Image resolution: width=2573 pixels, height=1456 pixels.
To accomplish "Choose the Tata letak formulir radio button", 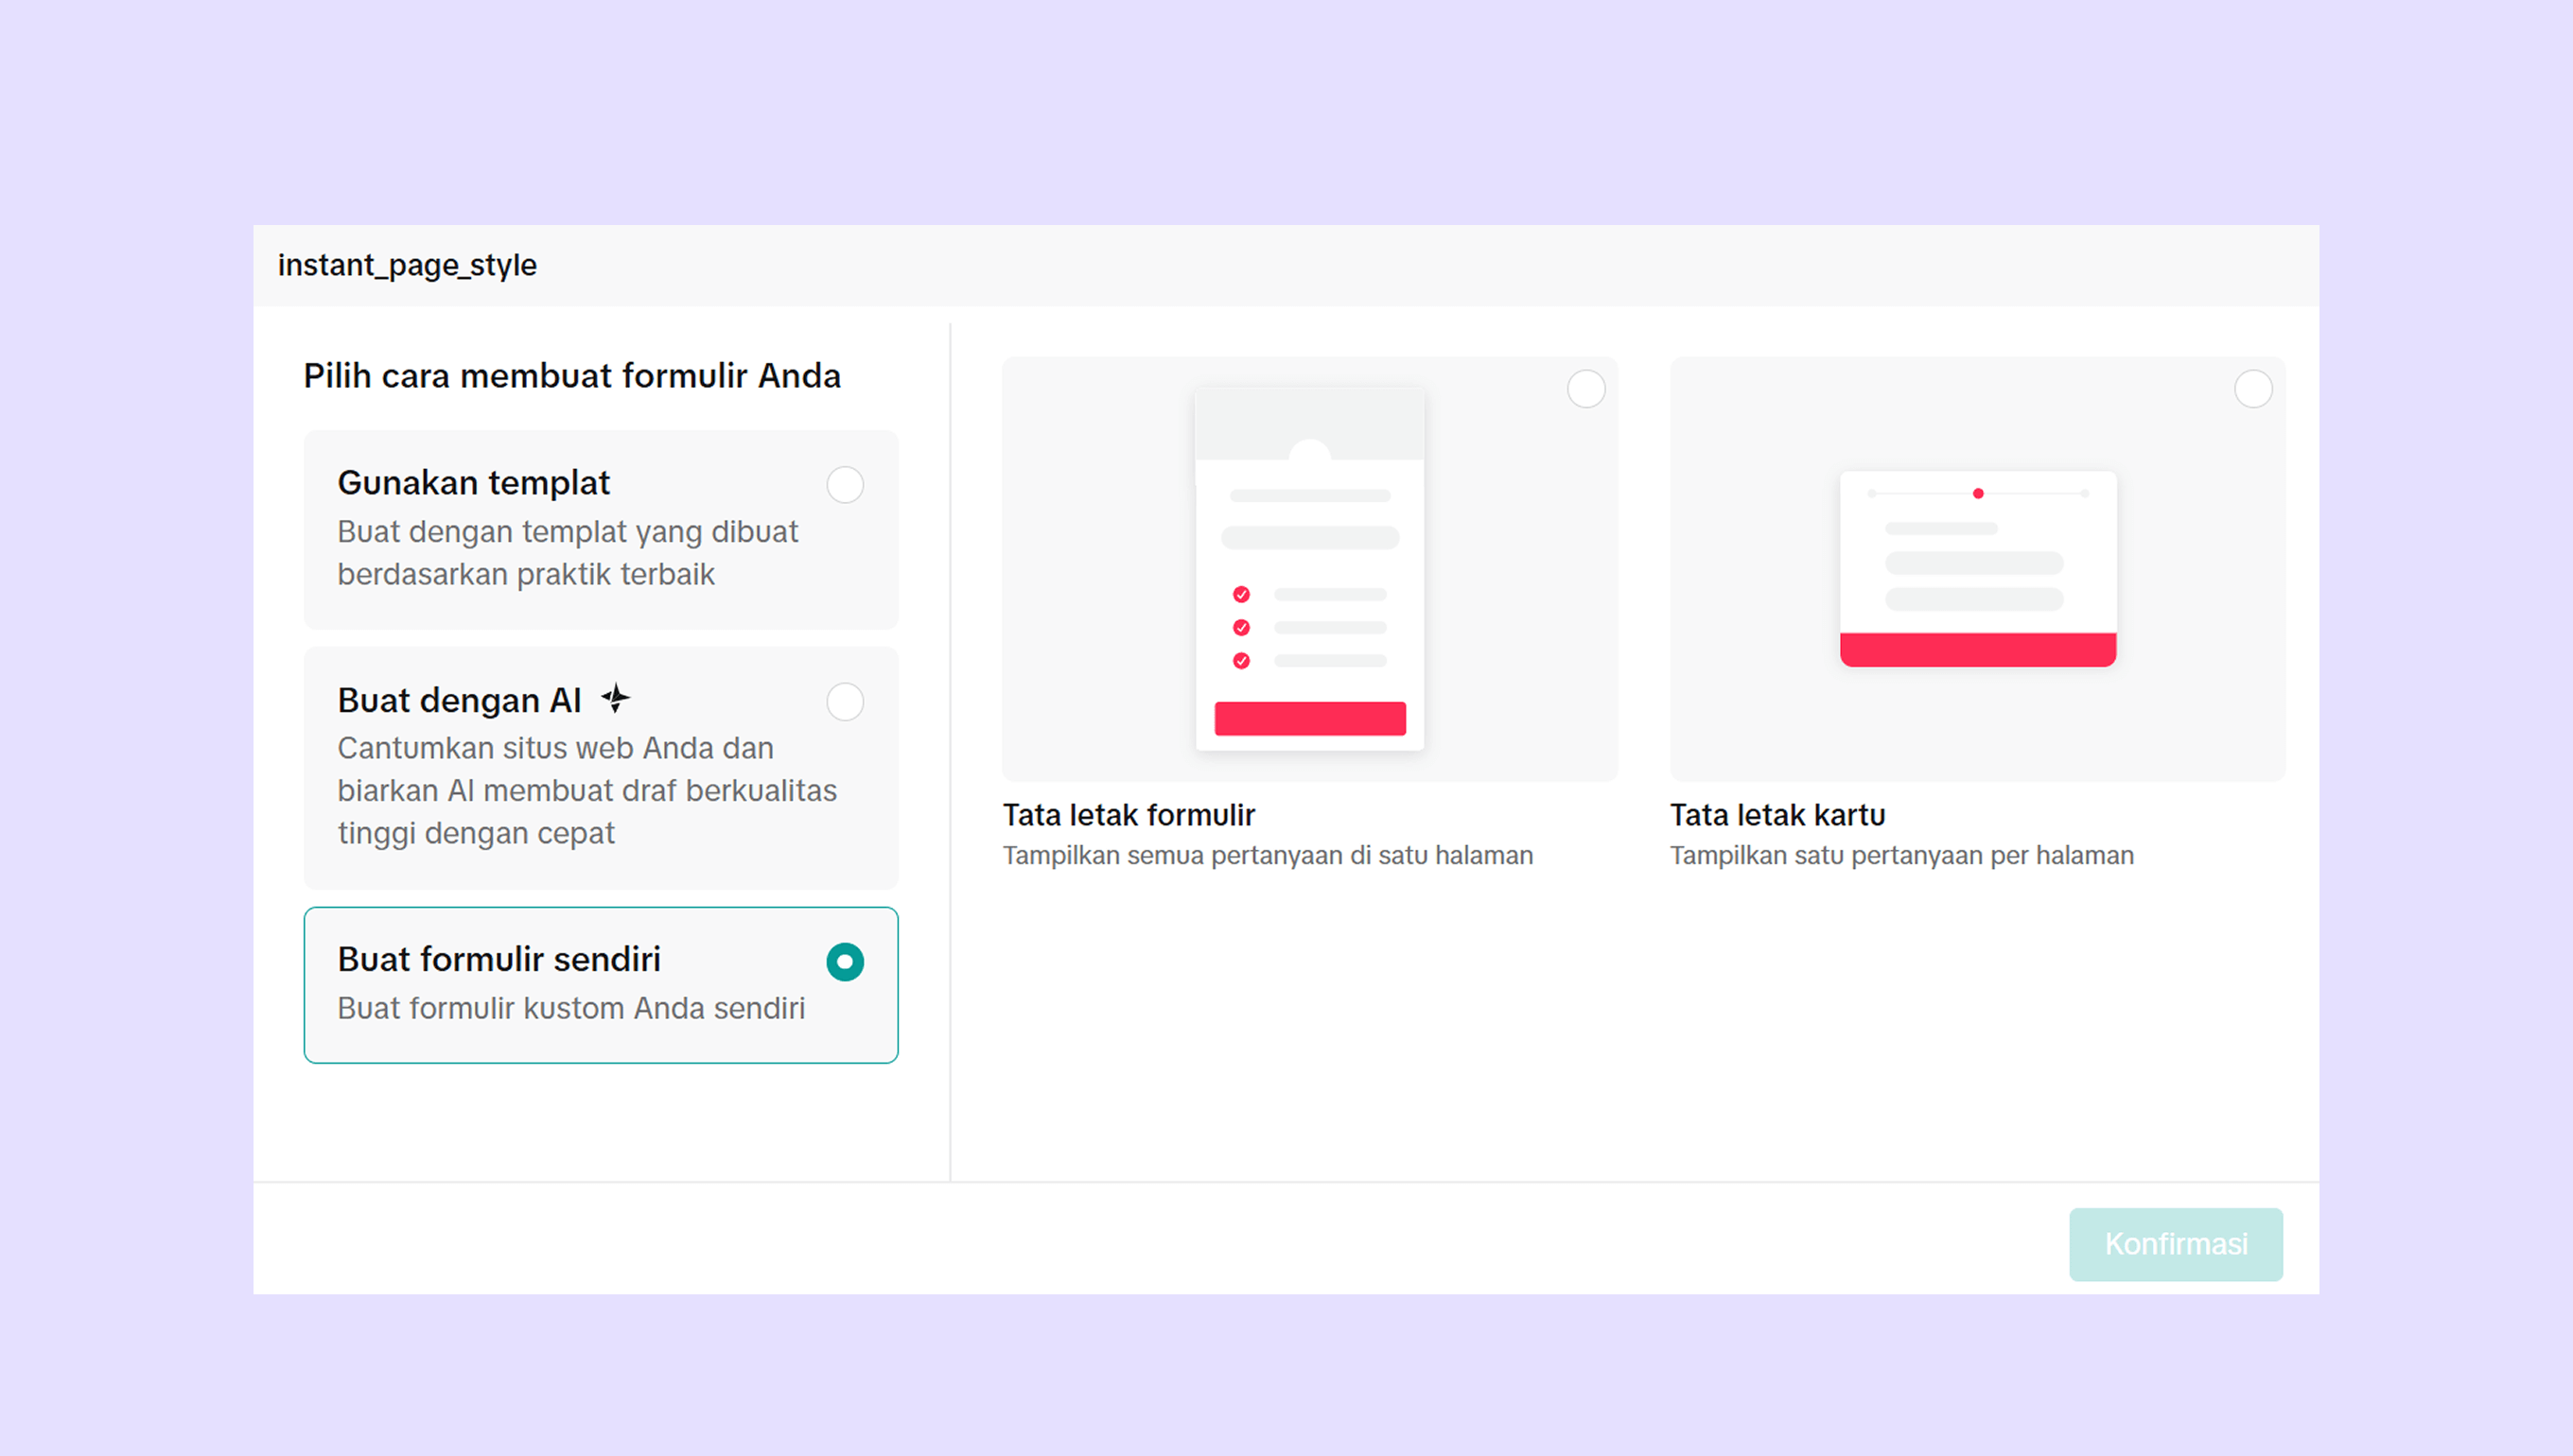I will click(x=1585, y=389).
